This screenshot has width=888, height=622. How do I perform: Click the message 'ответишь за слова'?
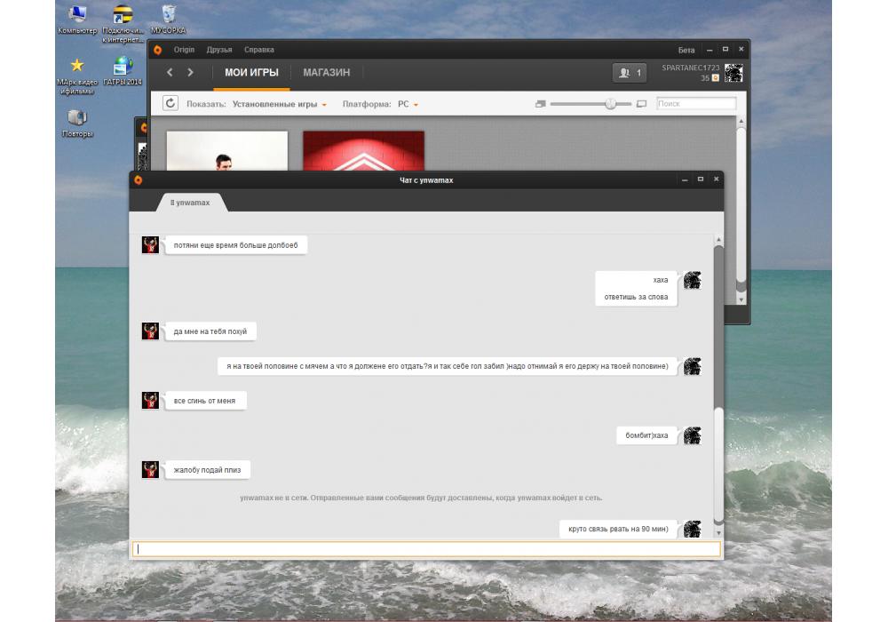pyautogui.click(x=636, y=297)
